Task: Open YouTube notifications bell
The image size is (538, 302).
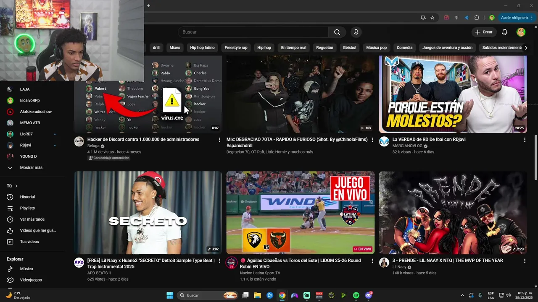Action: tap(505, 32)
